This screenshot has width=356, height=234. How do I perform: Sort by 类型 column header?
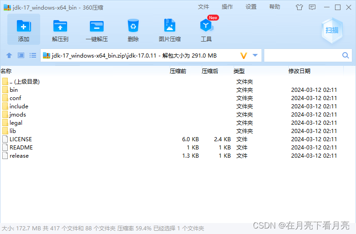tap(239, 71)
